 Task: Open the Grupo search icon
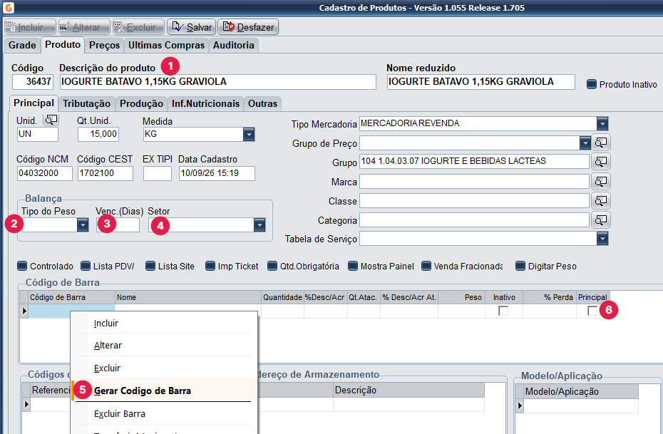[x=601, y=162]
